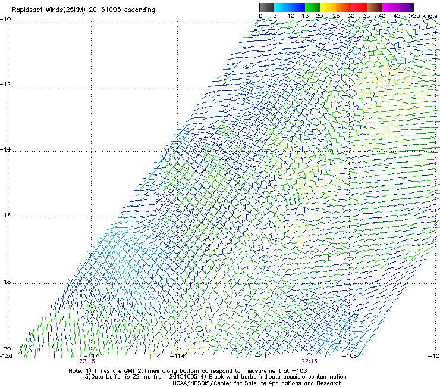
Task: Click the purple 22:15 time stamp
Action: tap(87, 361)
